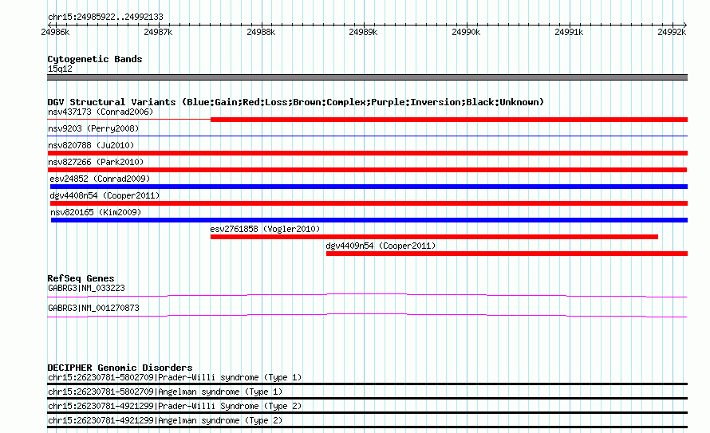This screenshot has height=433, width=710.
Task: Click the dgv4409n54 red loss bar
Action: tap(507, 254)
